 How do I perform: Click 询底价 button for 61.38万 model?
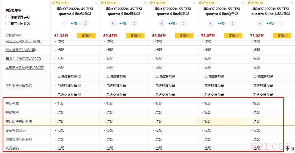coord(86,36)
